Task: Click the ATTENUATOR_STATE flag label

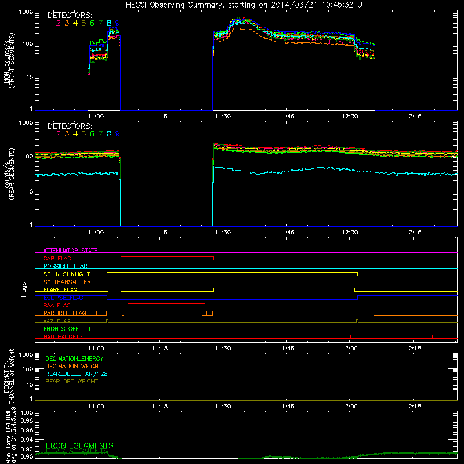Action: 70,251
